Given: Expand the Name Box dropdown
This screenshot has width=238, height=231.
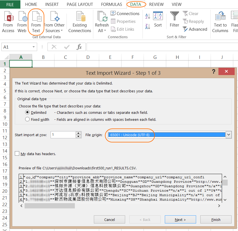Looking at the screenshot, I should point(34,47).
